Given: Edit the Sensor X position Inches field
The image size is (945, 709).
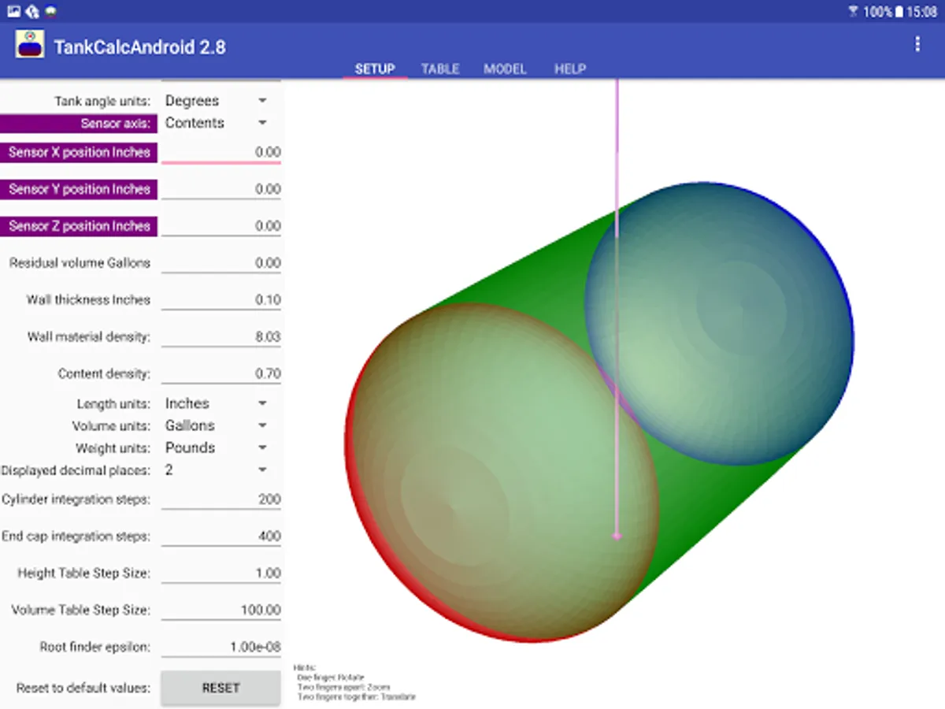Looking at the screenshot, I should click(x=221, y=152).
